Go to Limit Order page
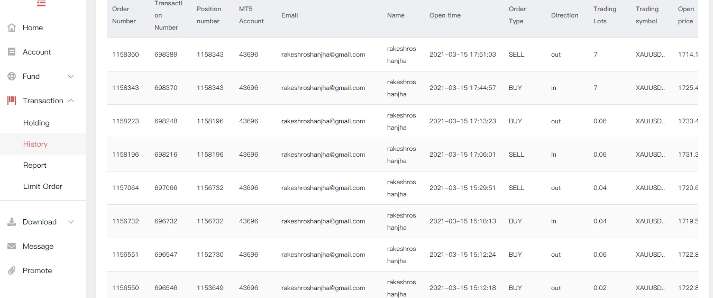 (43, 186)
